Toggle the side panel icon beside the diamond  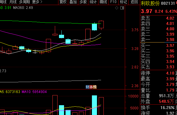pos(122,8)
